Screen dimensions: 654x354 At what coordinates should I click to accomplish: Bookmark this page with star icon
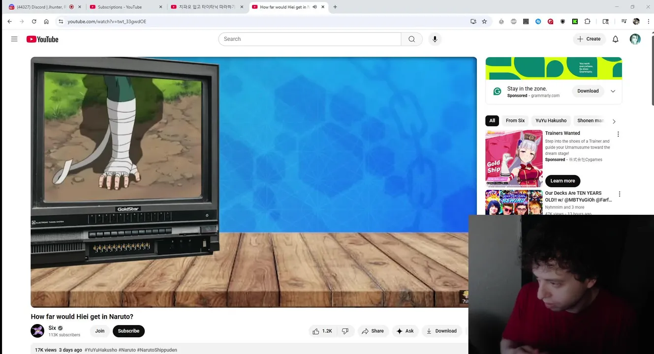(484, 22)
